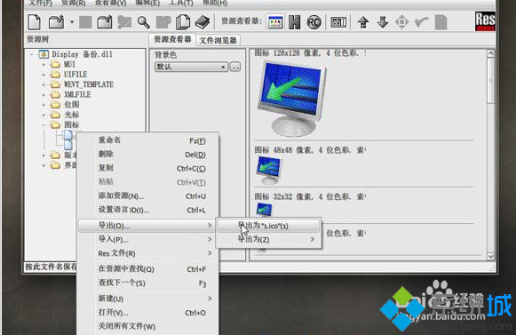
Task: Click the 48x48 monitor icon preview
Action: point(269,171)
